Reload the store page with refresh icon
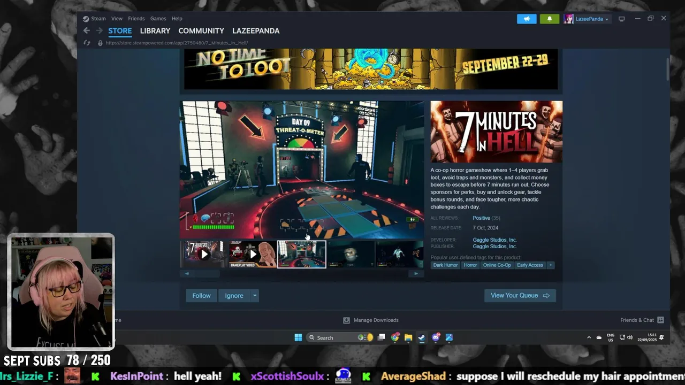 [x=87, y=43]
